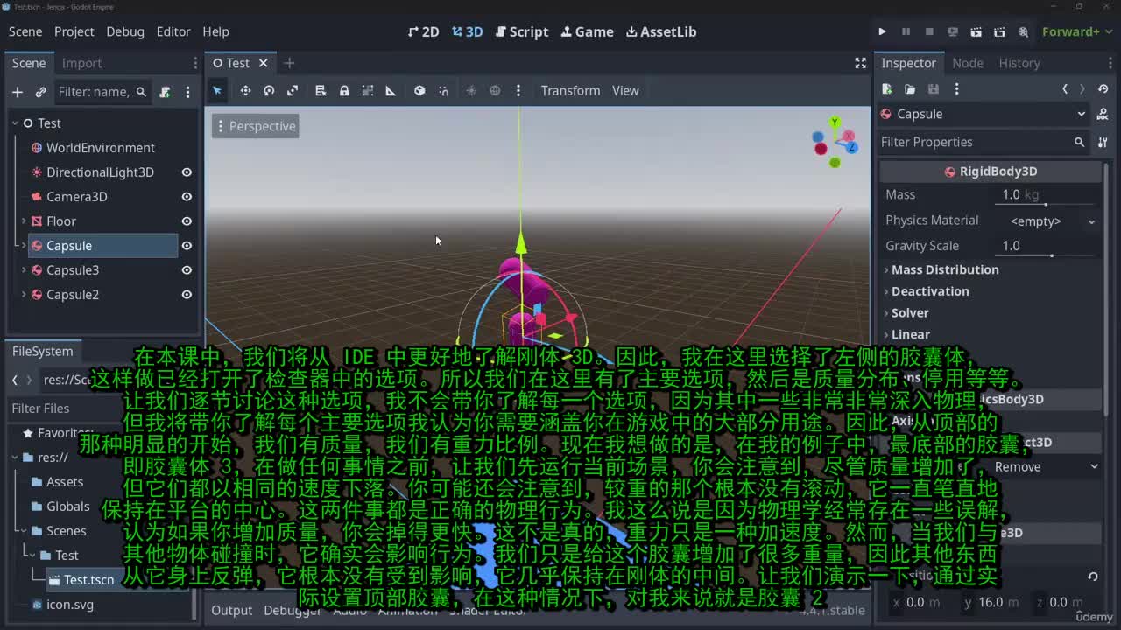The height and width of the screenshot is (630, 1121).
Task: Open the Debug menu
Action: (125, 31)
